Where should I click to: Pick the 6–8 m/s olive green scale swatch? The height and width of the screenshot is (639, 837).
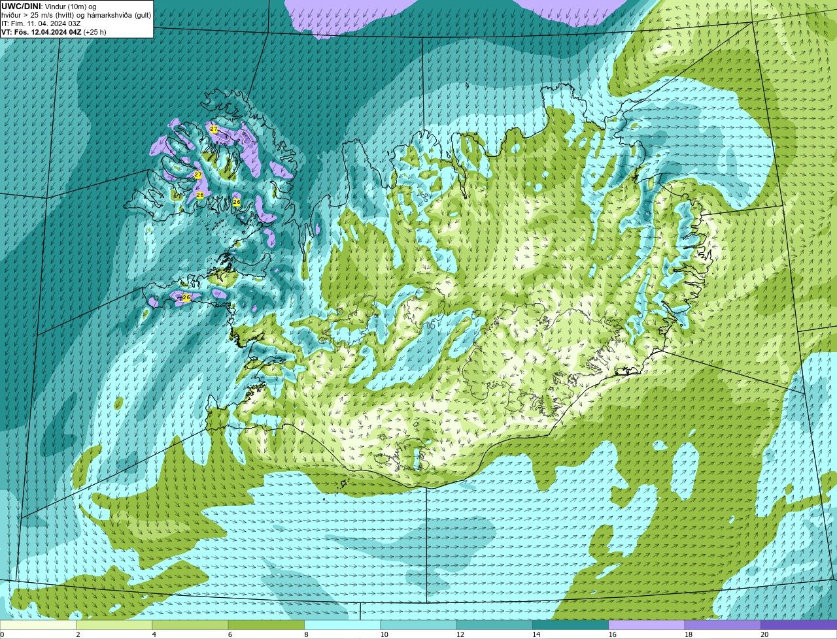tap(266, 625)
